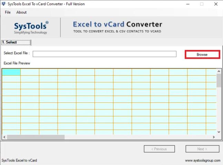The image size is (223, 165).
Task: Click inside the Select Excel File field
Action: point(104,54)
